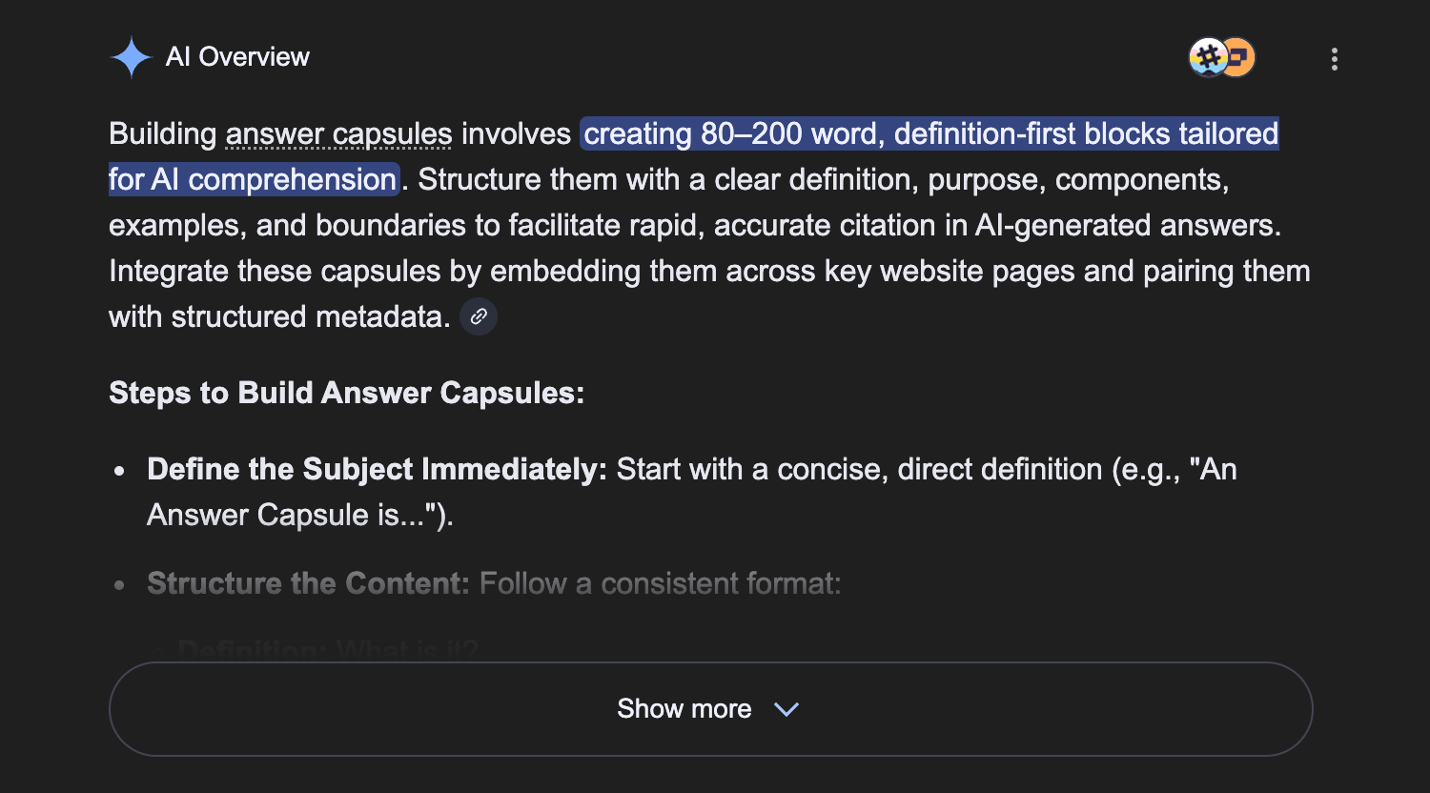The image size is (1430, 793).
Task: Click the 'AI Overview' title label
Action: (x=237, y=57)
